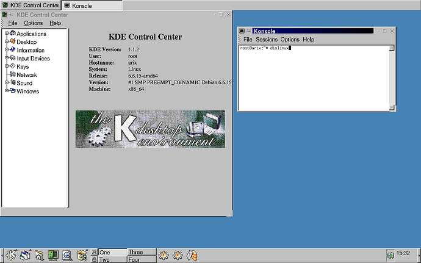The width and height of the screenshot is (421, 263).
Task: Open the K application launcher menu
Action: click(x=11, y=254)
